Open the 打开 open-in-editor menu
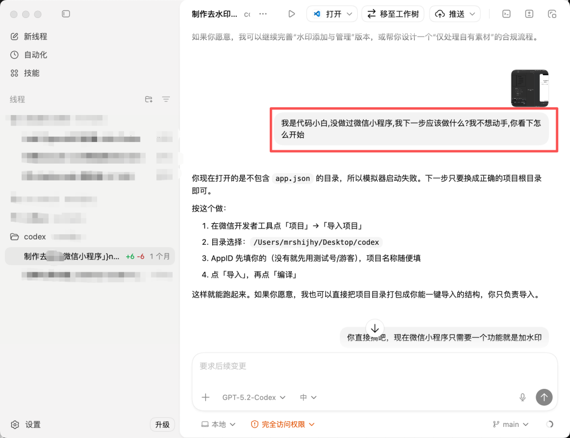570x438 pixels. pyautogui.click(x=331, y=14)
